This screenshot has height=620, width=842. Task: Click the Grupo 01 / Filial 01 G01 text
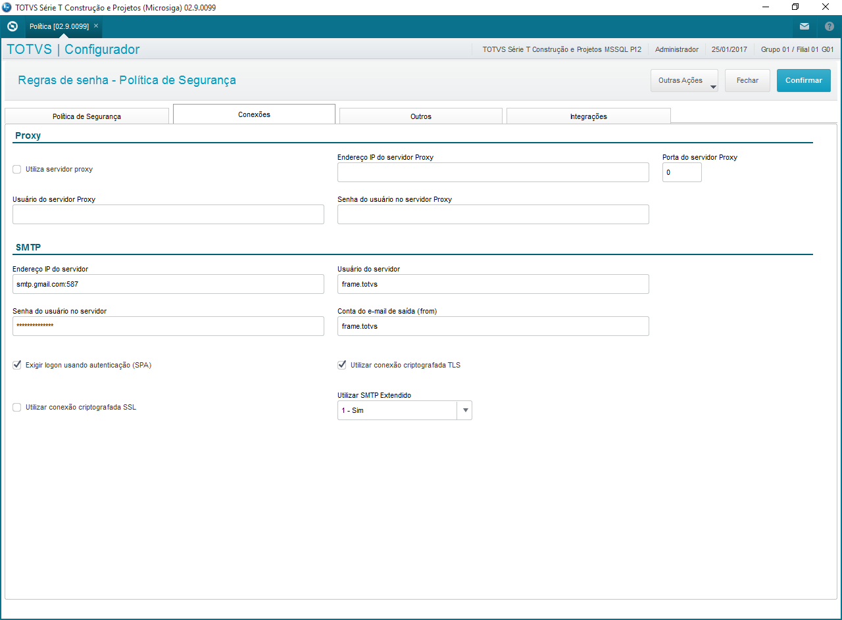click(x=797, y=49)
